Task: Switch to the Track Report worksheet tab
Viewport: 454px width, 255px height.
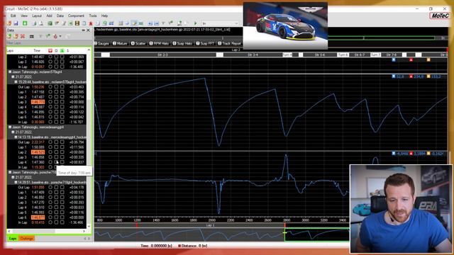Action: click(229, 43)
